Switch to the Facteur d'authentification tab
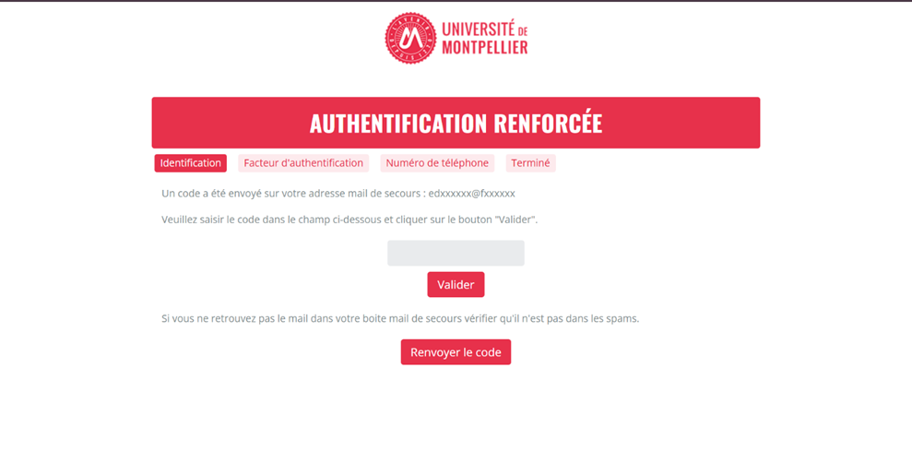 pyautogui.click(x=303, y=163)
